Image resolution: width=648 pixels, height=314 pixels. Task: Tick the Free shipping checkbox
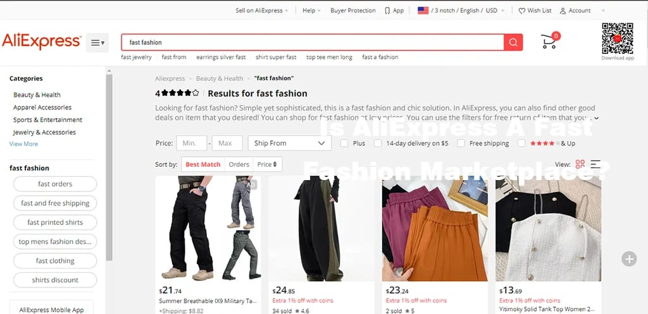[x=461, y=143]
